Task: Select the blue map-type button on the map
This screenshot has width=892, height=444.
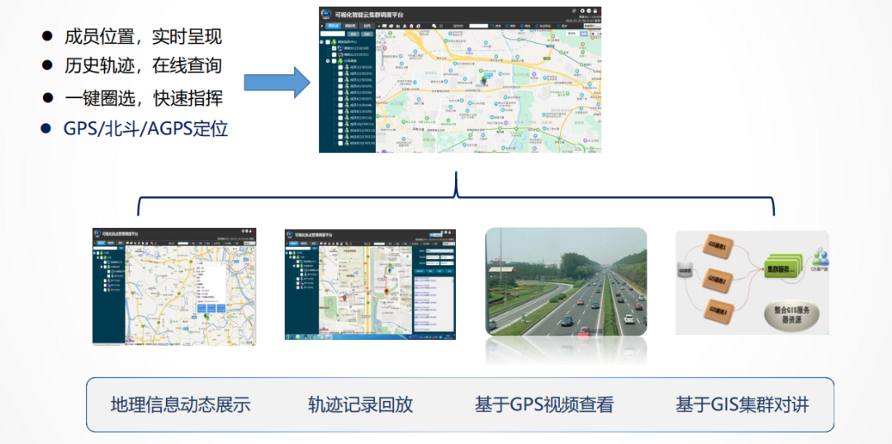Action: [x=584, y=34]
